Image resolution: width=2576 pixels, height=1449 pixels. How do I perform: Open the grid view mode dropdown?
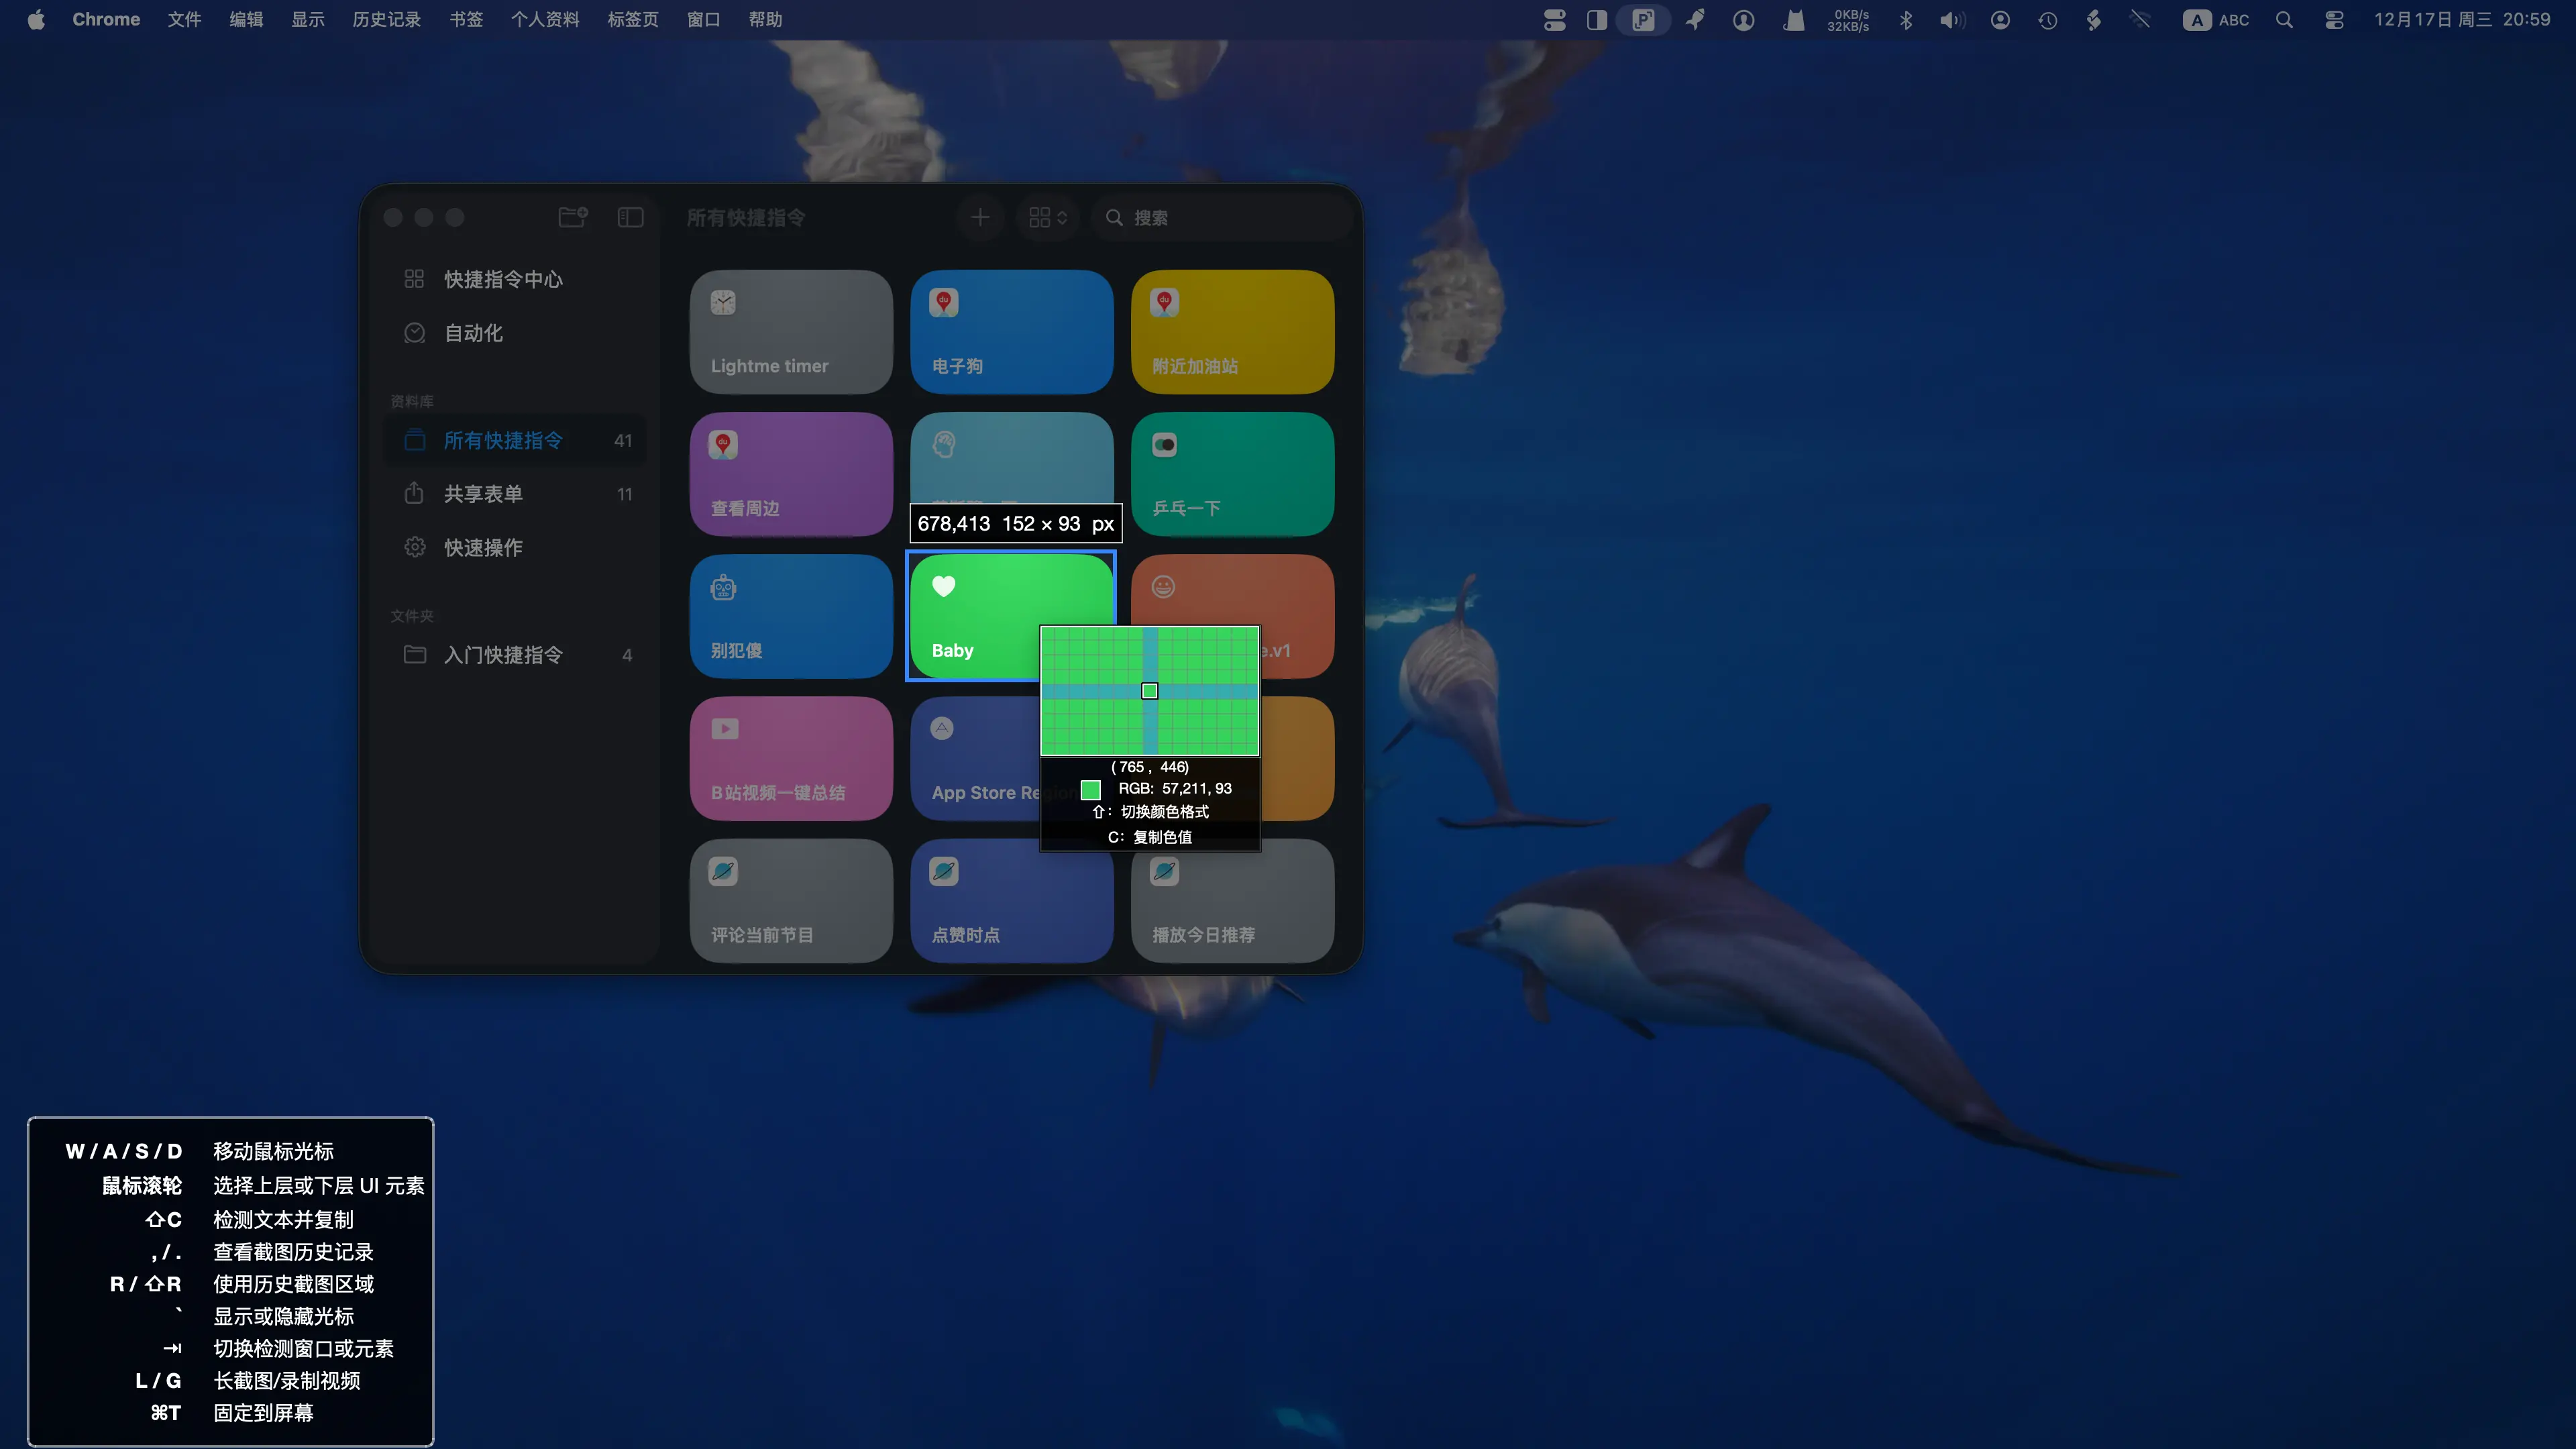click(x=1047, y=217)
